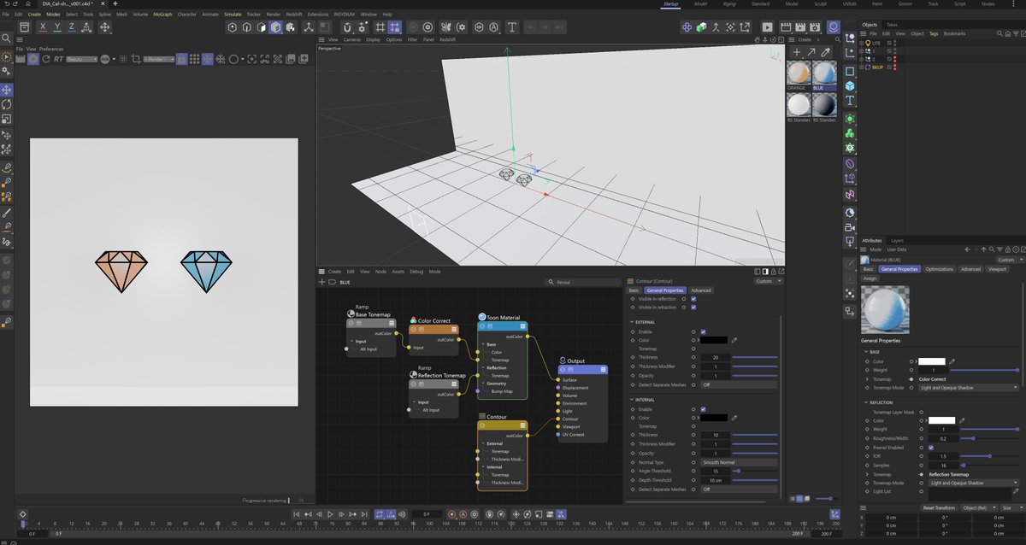Viewport: 1026px width, 545px height.
Task: Enable the INTERNAL Enable checkbox for Contour
Action: (703, 407)
